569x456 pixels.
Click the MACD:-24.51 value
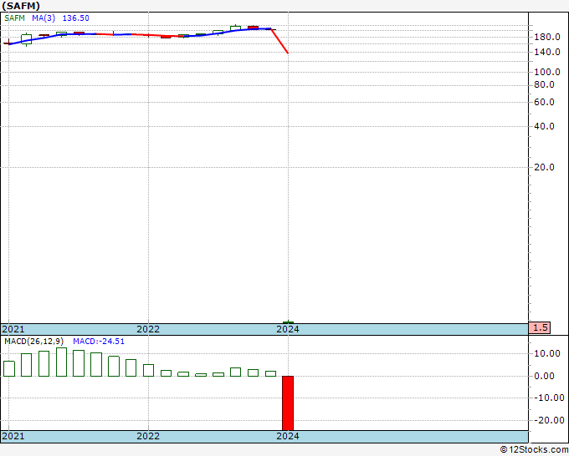(x=99, y=342)
